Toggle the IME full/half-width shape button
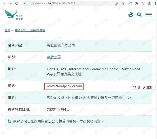157x139 pixels. 147,87
